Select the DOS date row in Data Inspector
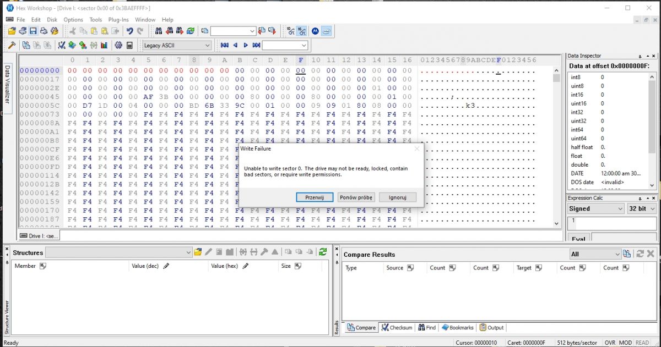 tap(608, 182)
